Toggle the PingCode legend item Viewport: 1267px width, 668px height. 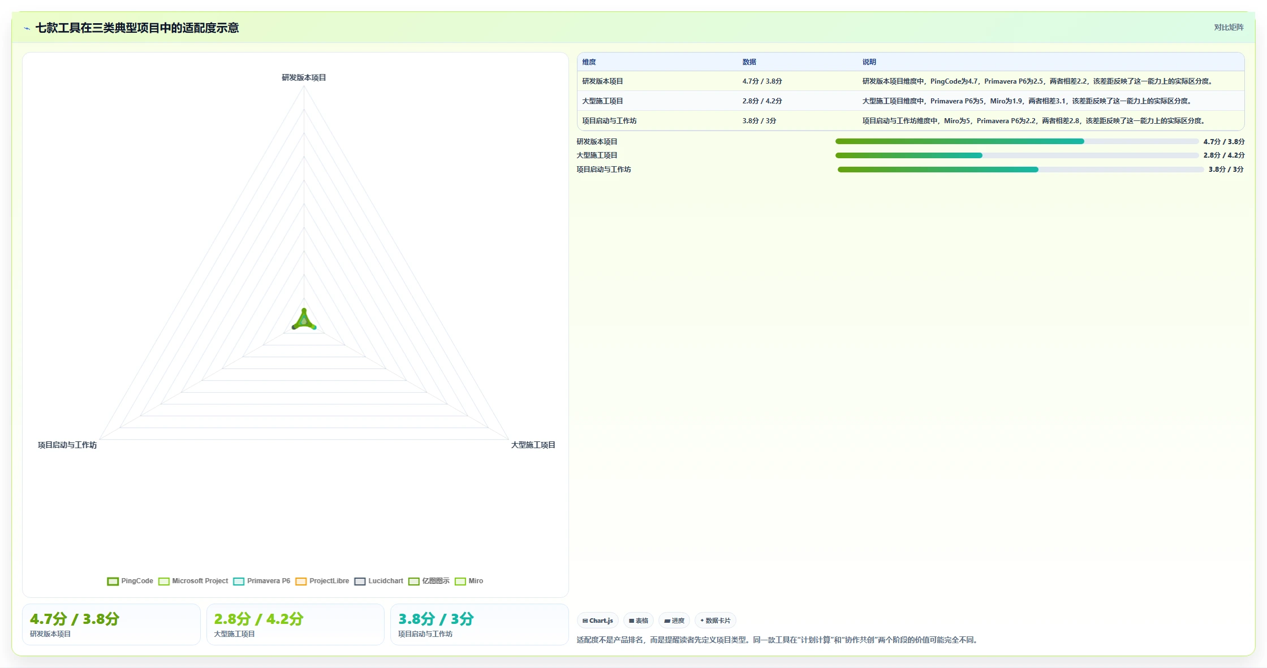coord(130,581)
